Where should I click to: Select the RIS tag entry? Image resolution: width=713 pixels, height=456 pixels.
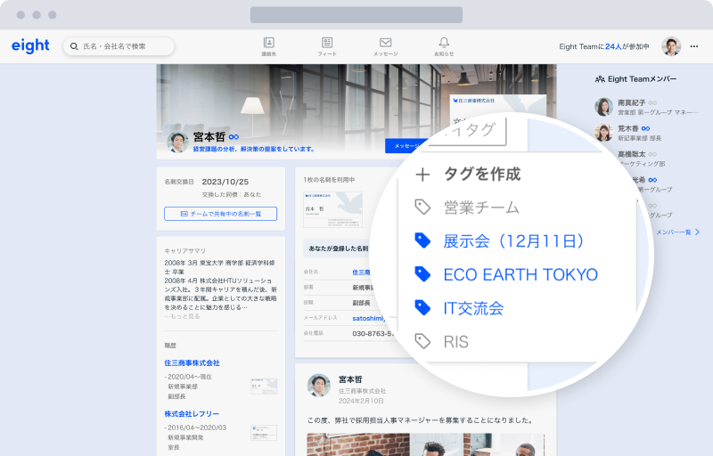[455, 342]
